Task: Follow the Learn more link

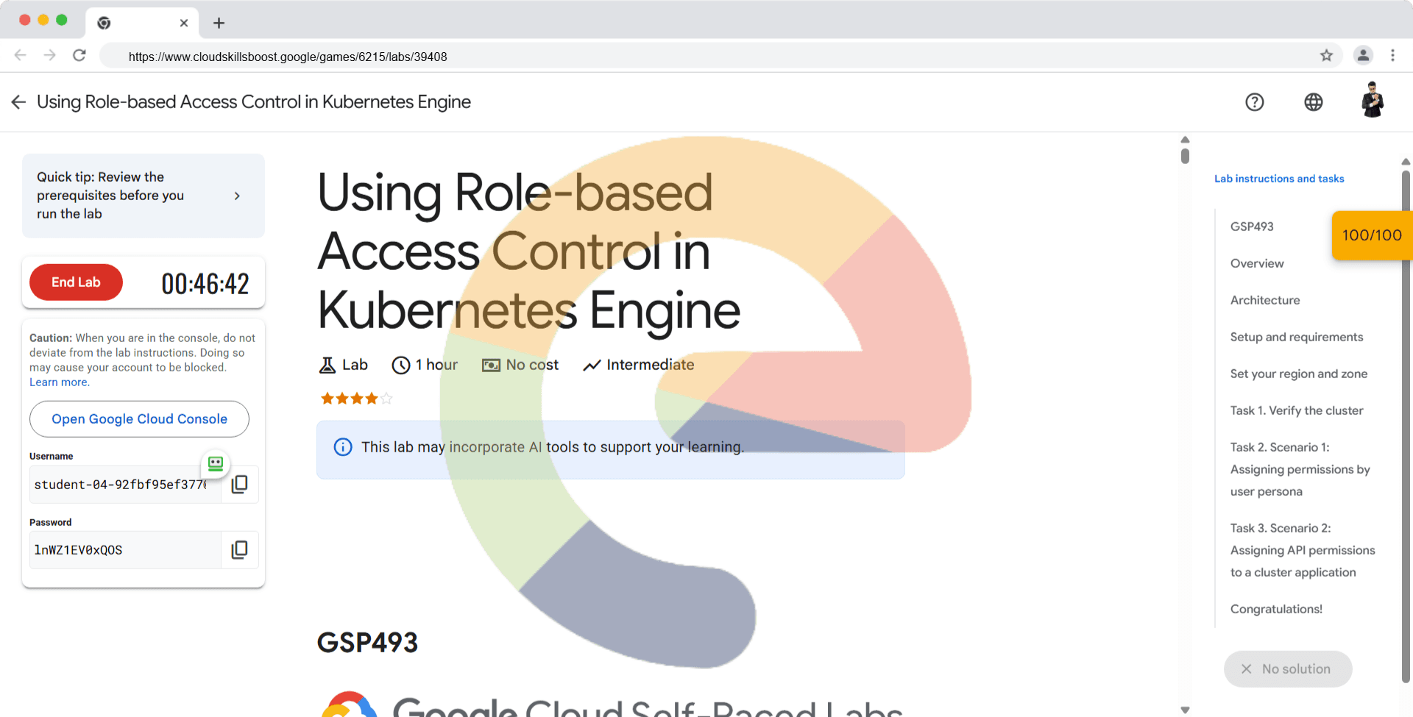Action: click(59, 382)
